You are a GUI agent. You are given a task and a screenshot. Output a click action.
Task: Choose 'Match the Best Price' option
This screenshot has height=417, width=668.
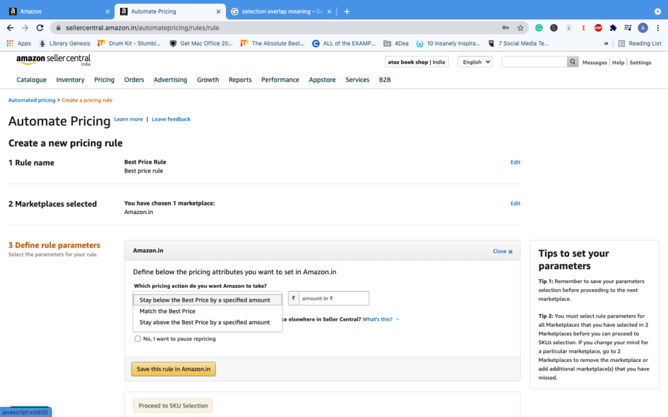167,311
